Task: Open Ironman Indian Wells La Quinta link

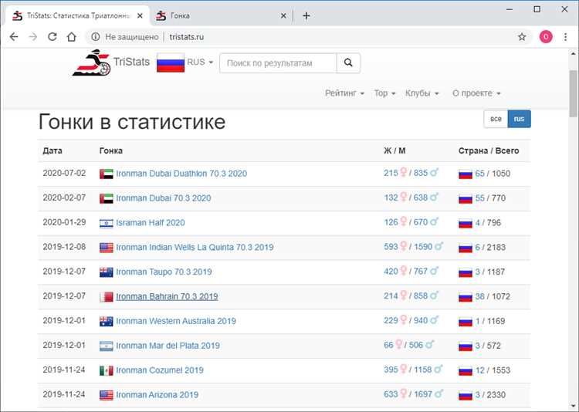Action: [x=195, y=248]
